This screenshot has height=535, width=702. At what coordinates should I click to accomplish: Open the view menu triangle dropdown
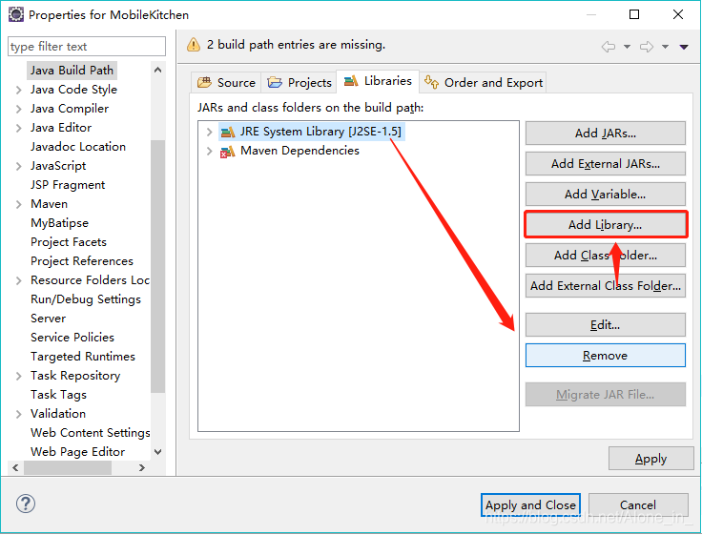pyautogui.click(x=684, y=47)
